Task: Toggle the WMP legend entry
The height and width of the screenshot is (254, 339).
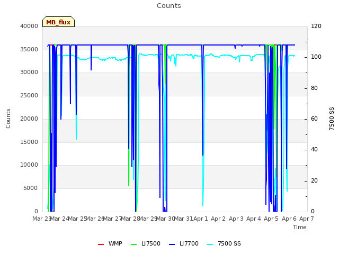Action: pyautogui.click(x=110, y=243)
